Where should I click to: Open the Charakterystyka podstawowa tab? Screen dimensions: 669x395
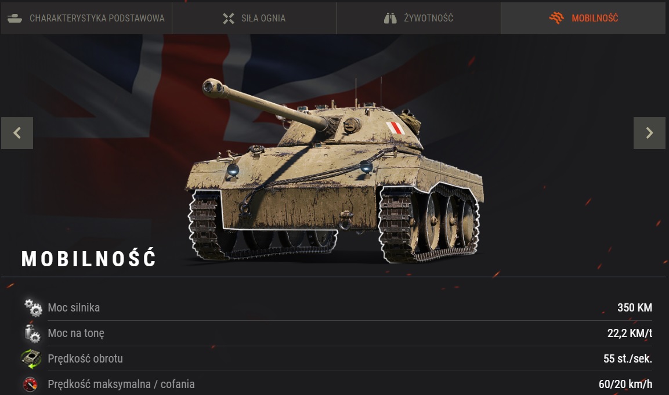[86, 18]
